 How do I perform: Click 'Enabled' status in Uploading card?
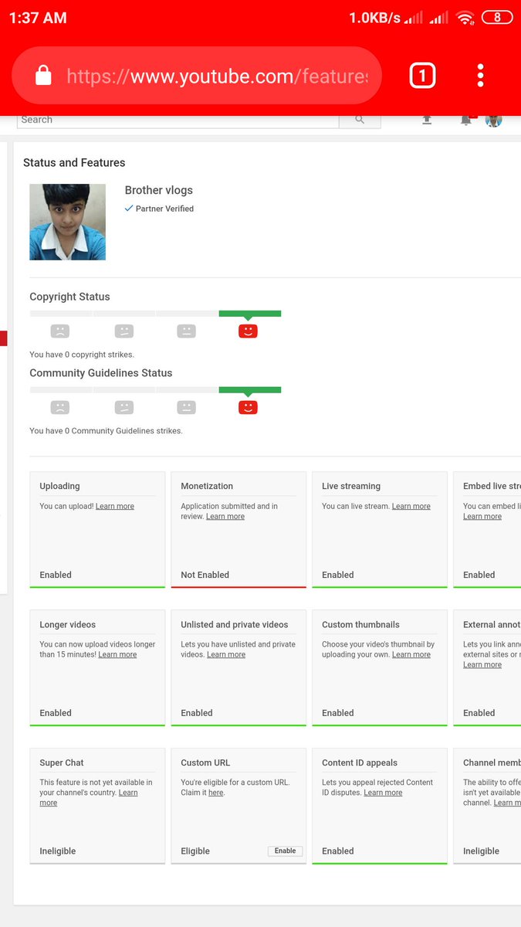click(x=56, y=575)
